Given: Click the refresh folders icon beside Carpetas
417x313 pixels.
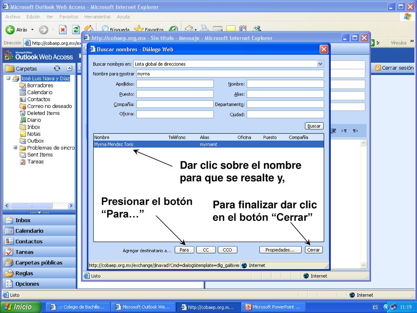Looking at the screenshot, I should tap(57, 68).
